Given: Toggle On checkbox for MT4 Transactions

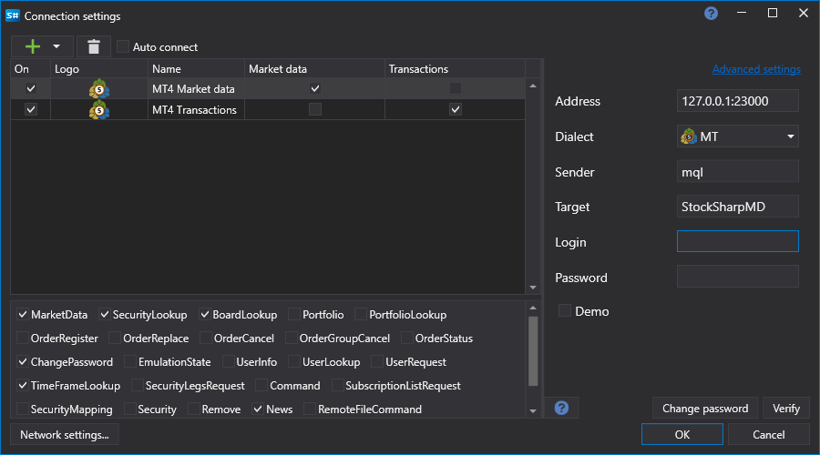Looking at the screenshot, I should (x=31, y=109).
